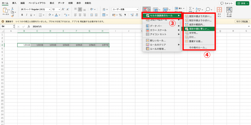251x125 pixels.
Task: Click the phonetic guide icon
Action: 66,15
